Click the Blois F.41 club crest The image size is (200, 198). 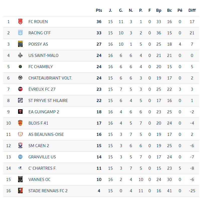click(x=20, y=123)
